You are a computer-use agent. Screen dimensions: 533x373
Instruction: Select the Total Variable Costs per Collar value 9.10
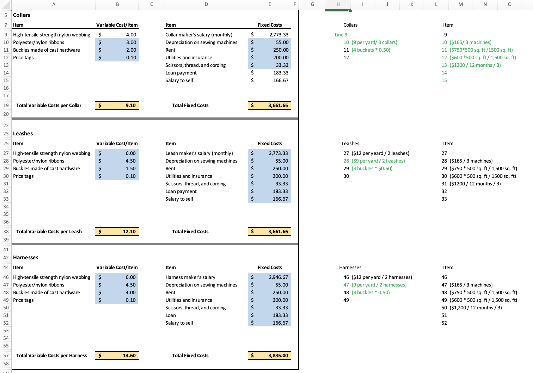tap(117, 105)
